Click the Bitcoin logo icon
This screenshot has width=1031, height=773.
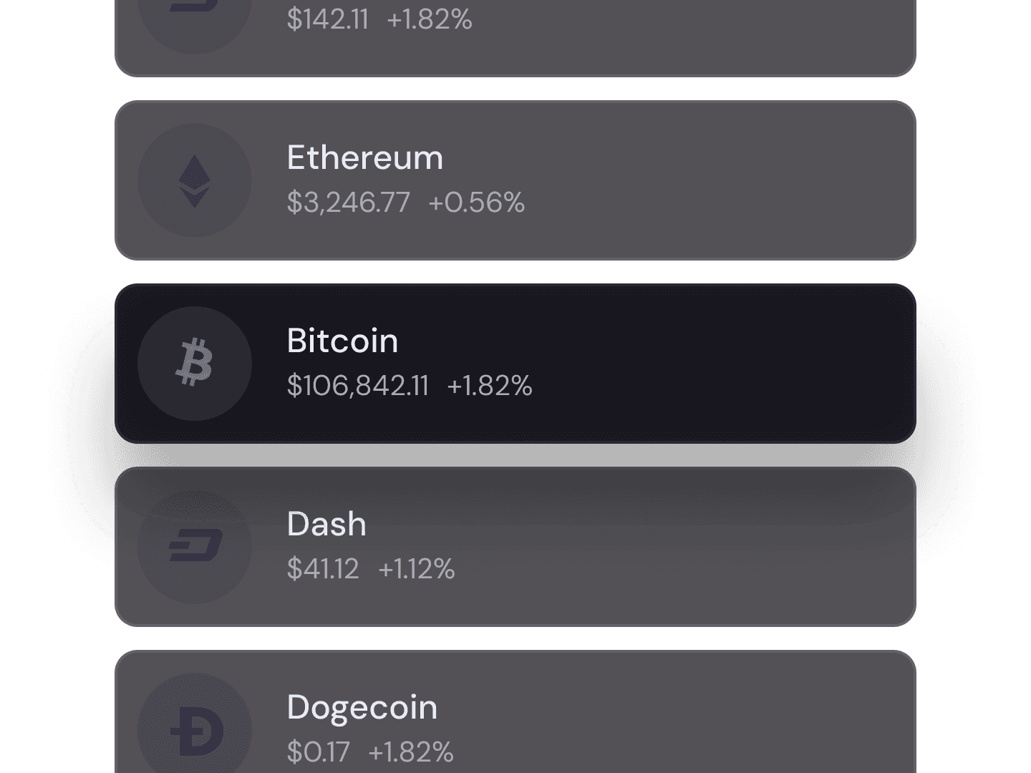[194, 364]
